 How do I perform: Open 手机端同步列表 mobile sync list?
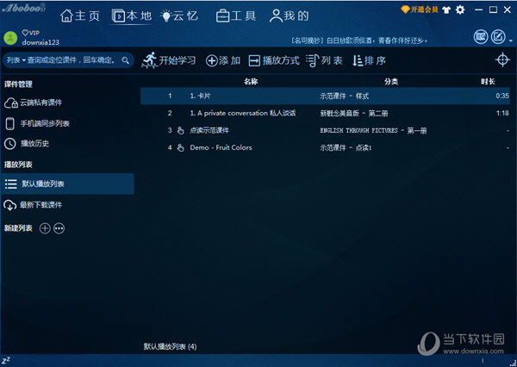coord(37,124)
